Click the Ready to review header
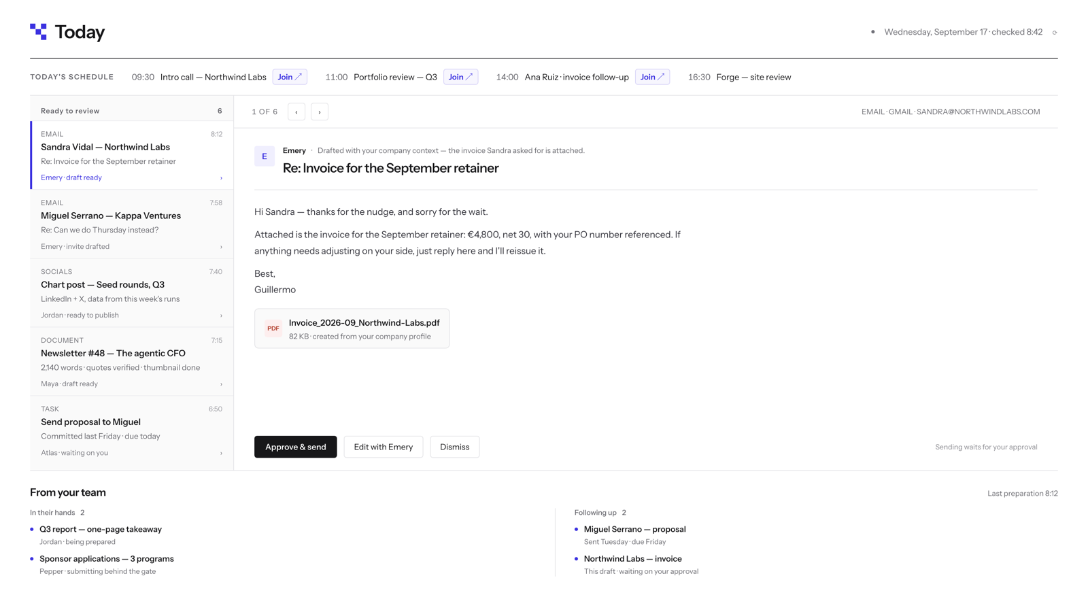This screenshot has height=612, width=1088. [132, 111]
